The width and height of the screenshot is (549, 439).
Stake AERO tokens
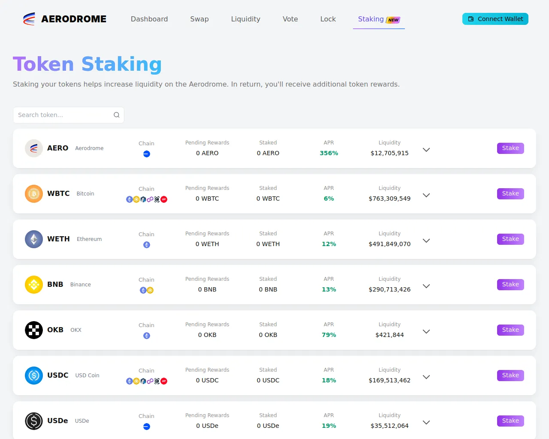510,148
